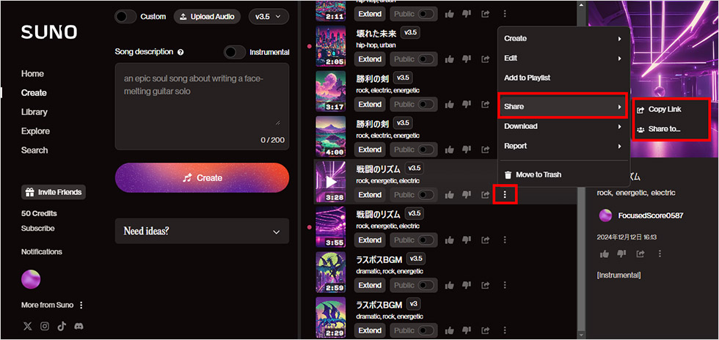This screenshot has height=340, width=719.
Task: Toggle the Custom mode switch
Action: tap(125, 17)
